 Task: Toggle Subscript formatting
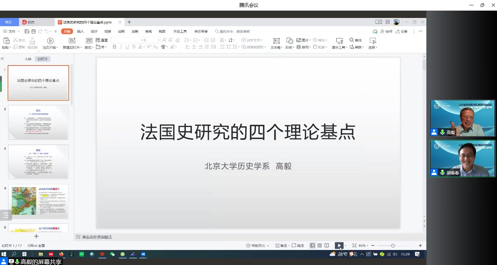pos(156,47)
